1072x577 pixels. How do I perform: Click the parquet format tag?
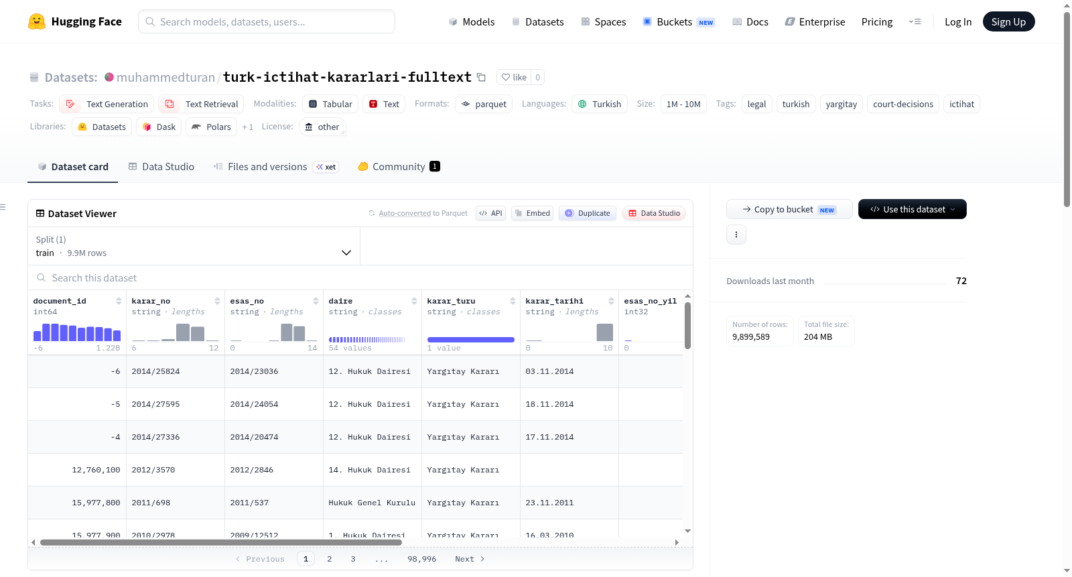pyautogui.click(x=484, y=104)
